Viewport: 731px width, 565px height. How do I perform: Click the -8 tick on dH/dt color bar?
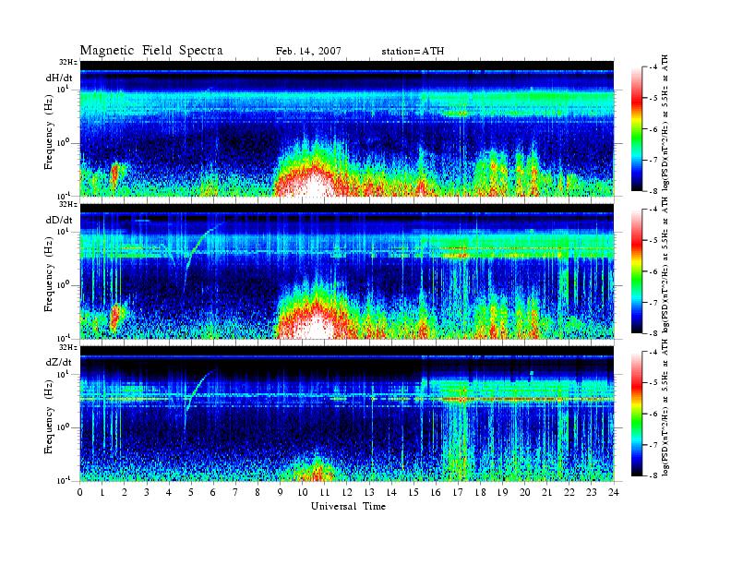tap(654, 191)
